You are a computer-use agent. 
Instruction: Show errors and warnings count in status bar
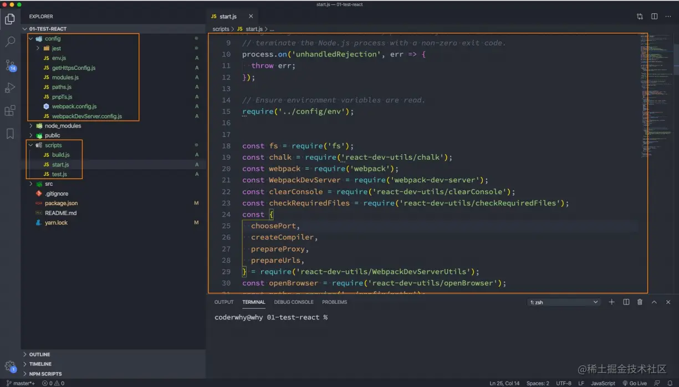(x=54, y=383)
